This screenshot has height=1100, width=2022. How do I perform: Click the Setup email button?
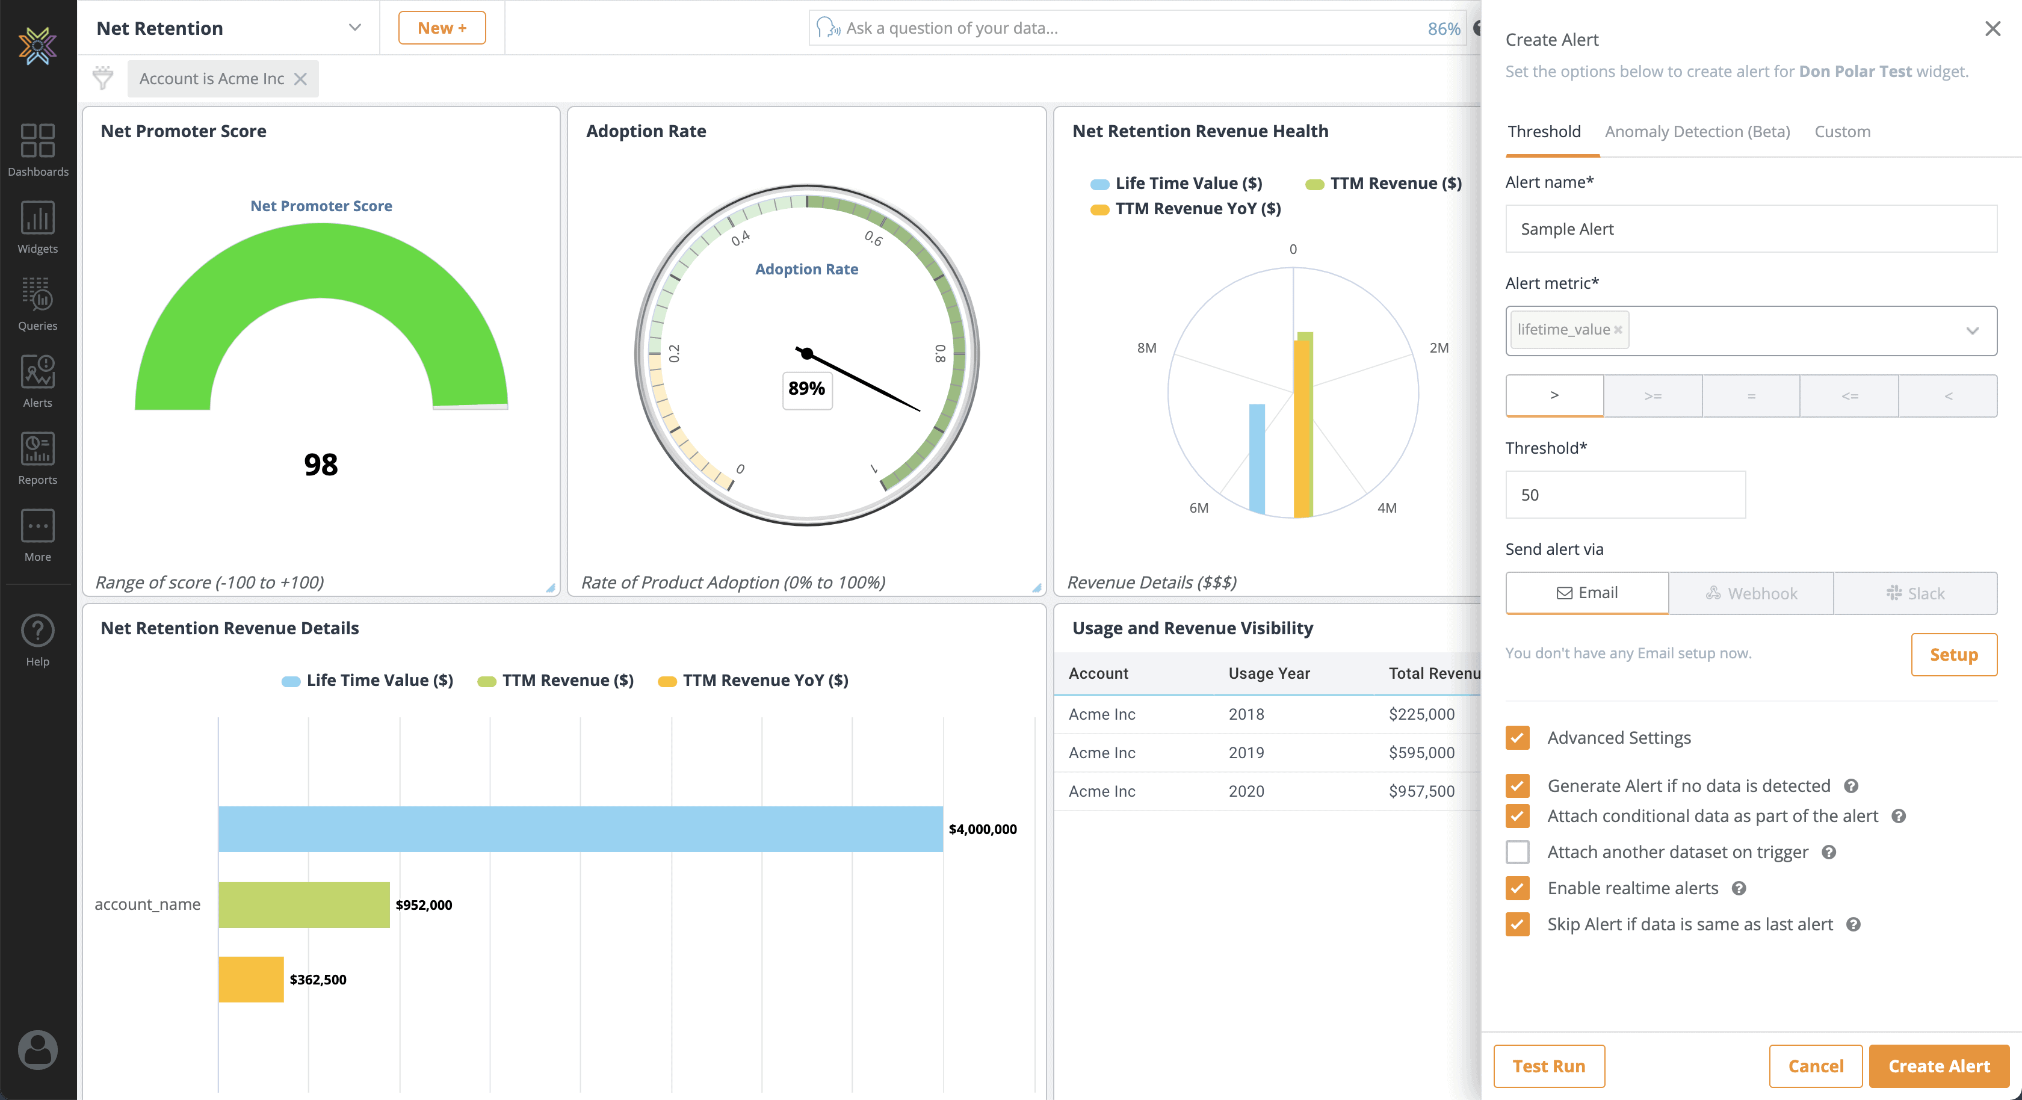click(1954, 654)
